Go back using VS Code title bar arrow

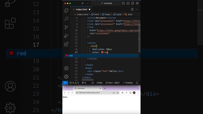tap(83, 3)
